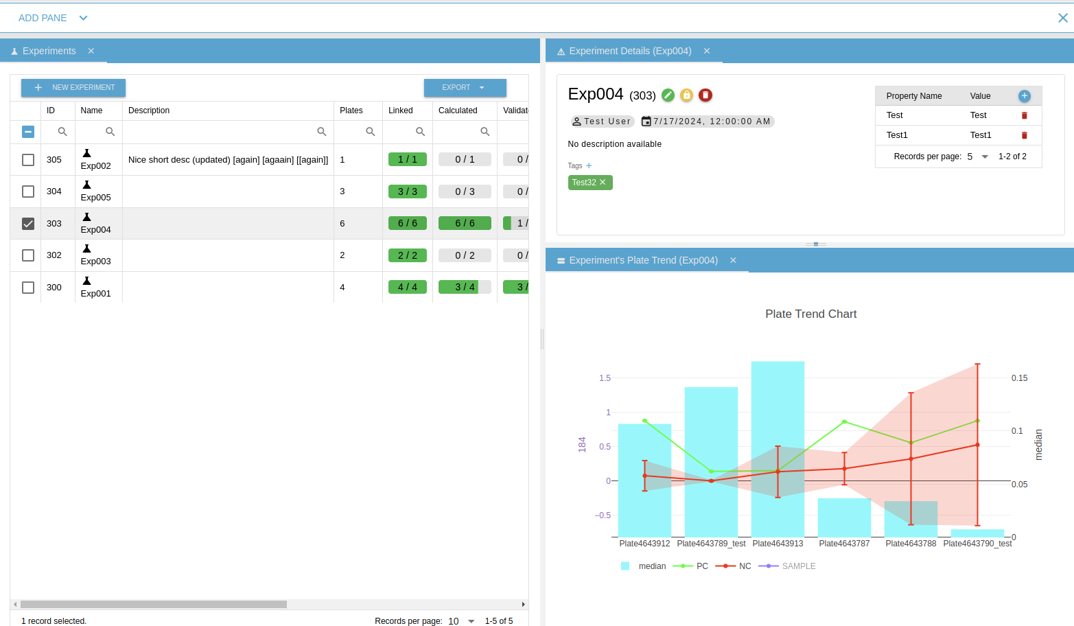Click the search icon in the Description filter
Screen dimensions: 1074x626
321,132
